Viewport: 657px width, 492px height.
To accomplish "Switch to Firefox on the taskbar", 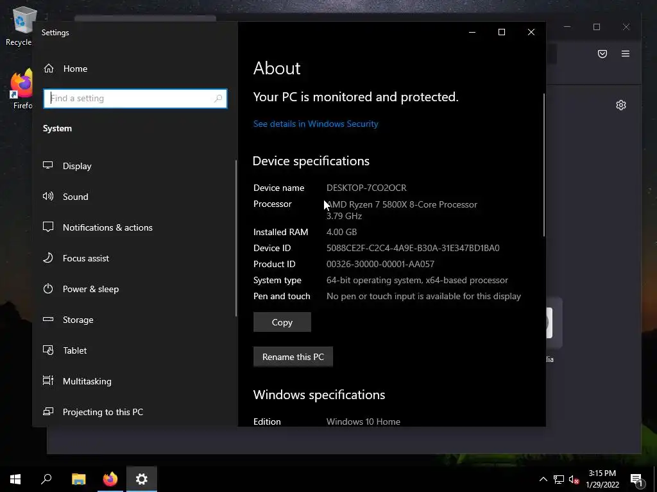I will 110,479.
